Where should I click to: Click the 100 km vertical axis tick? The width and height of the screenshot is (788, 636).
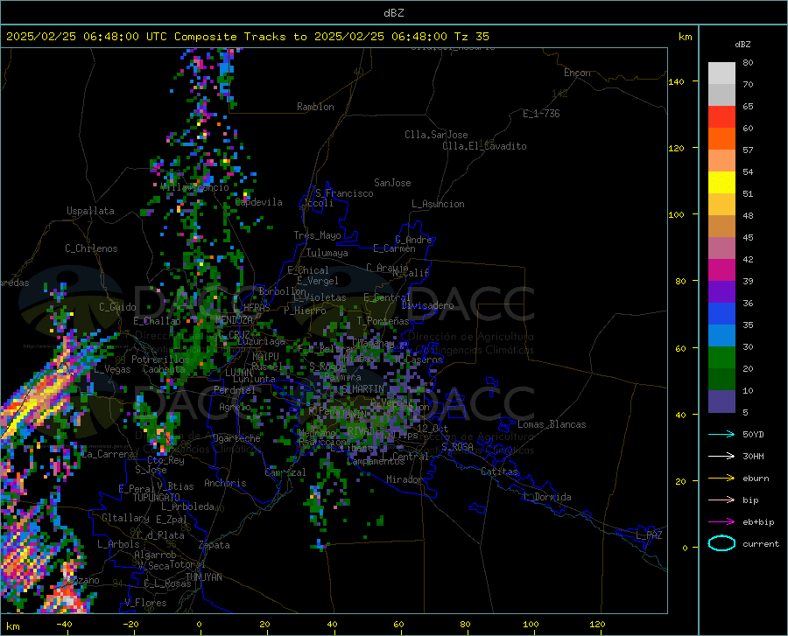click(676, 214)
